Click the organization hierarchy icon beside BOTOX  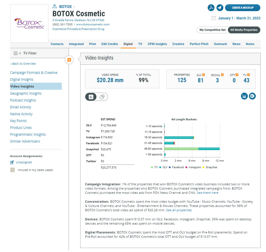(x=54, y=7)
